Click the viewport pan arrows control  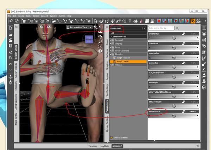point(100,37)
